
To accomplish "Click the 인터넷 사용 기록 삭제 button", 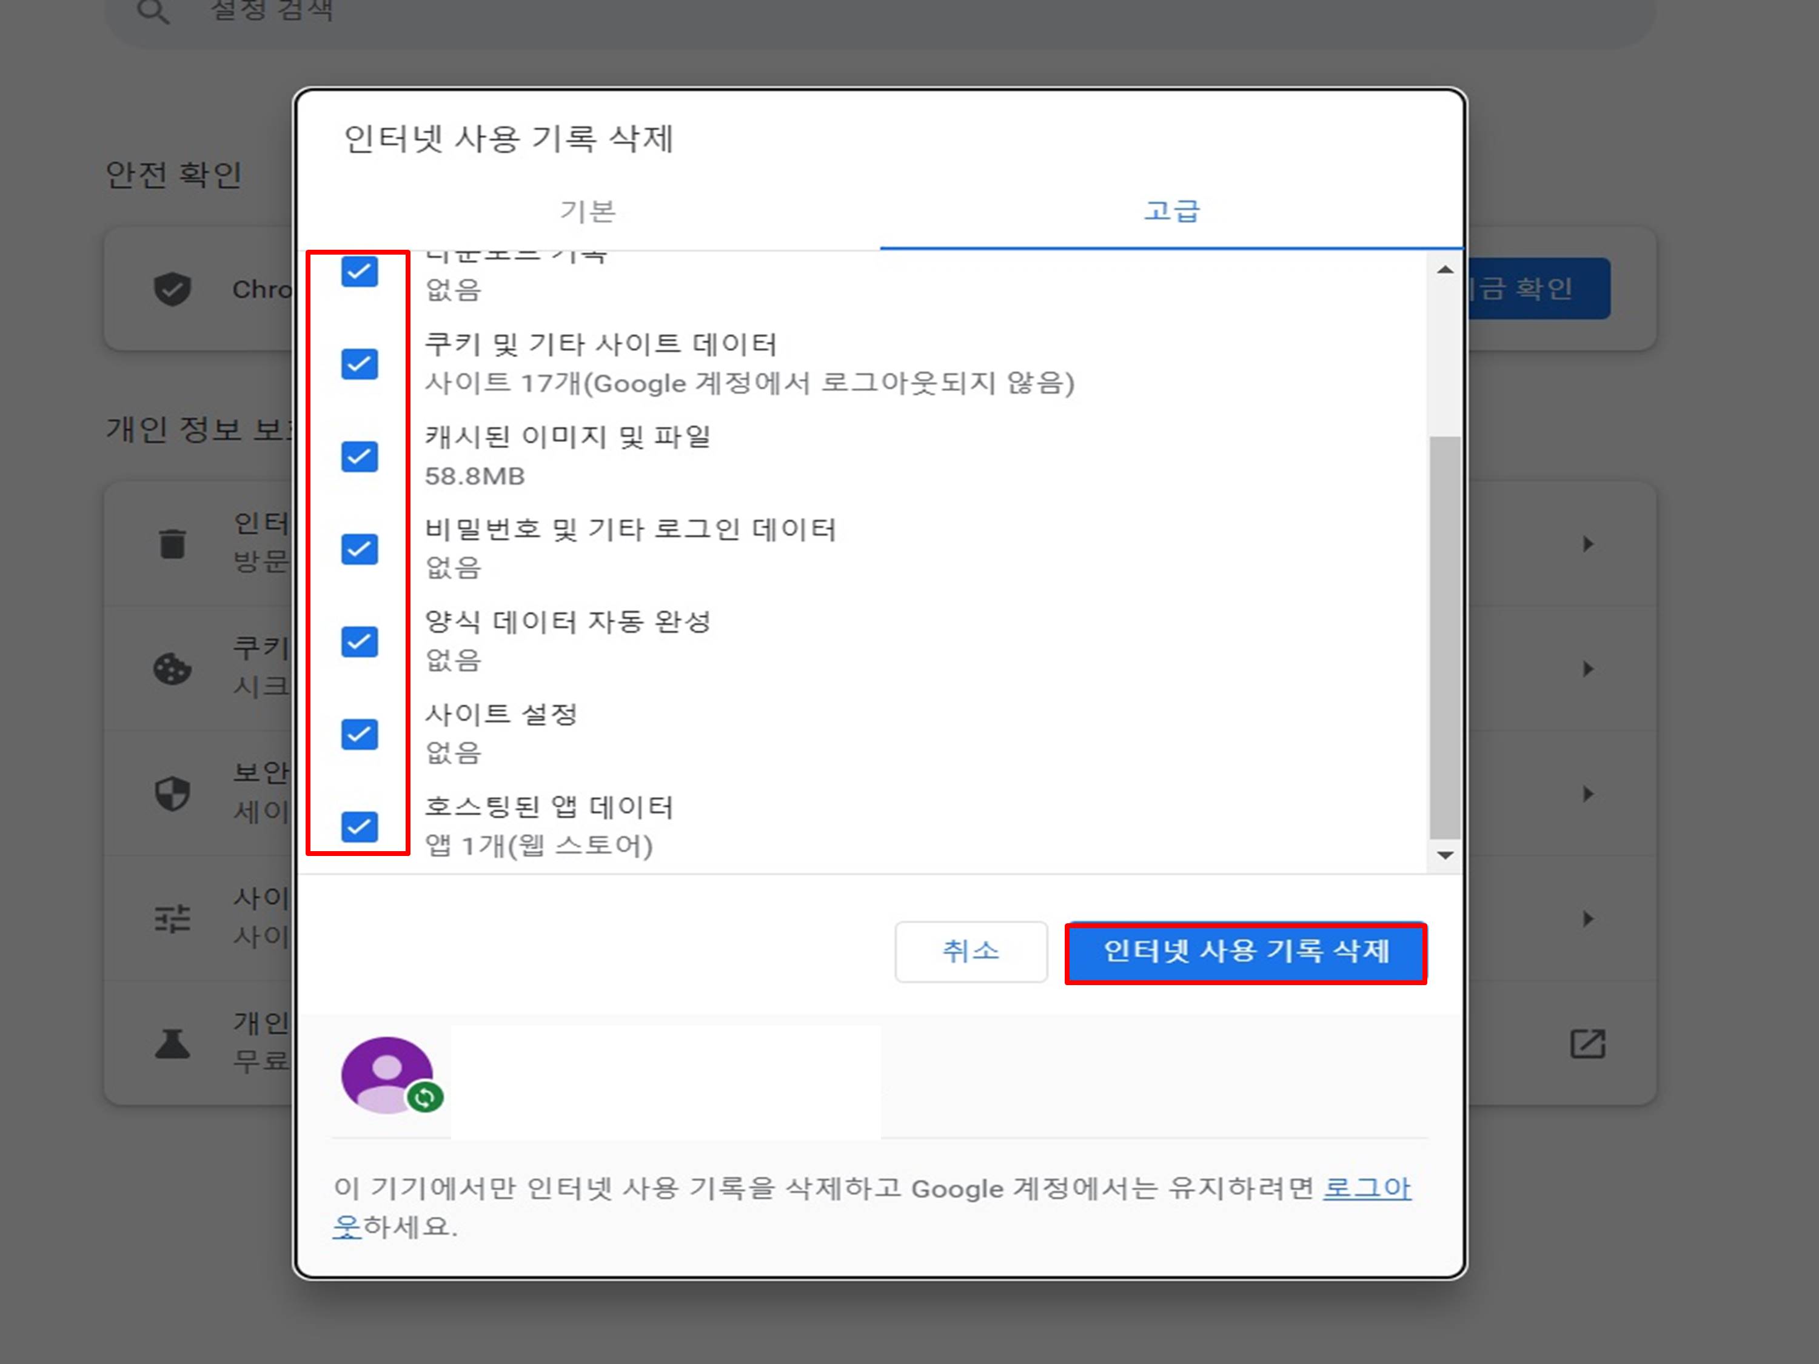I will [x=1246, y=952].
